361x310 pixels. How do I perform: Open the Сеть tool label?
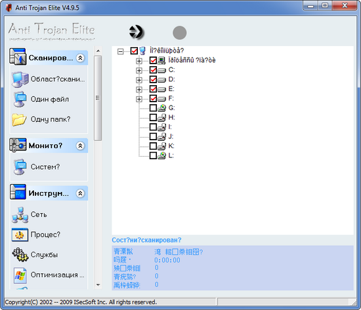pyautogui.click(x=39, y=214)
